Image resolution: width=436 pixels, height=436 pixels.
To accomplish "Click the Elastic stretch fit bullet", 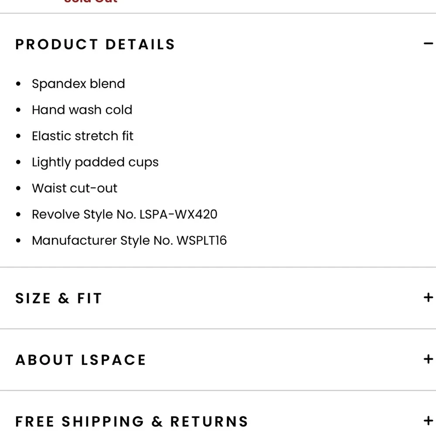I will pos(83,136).
